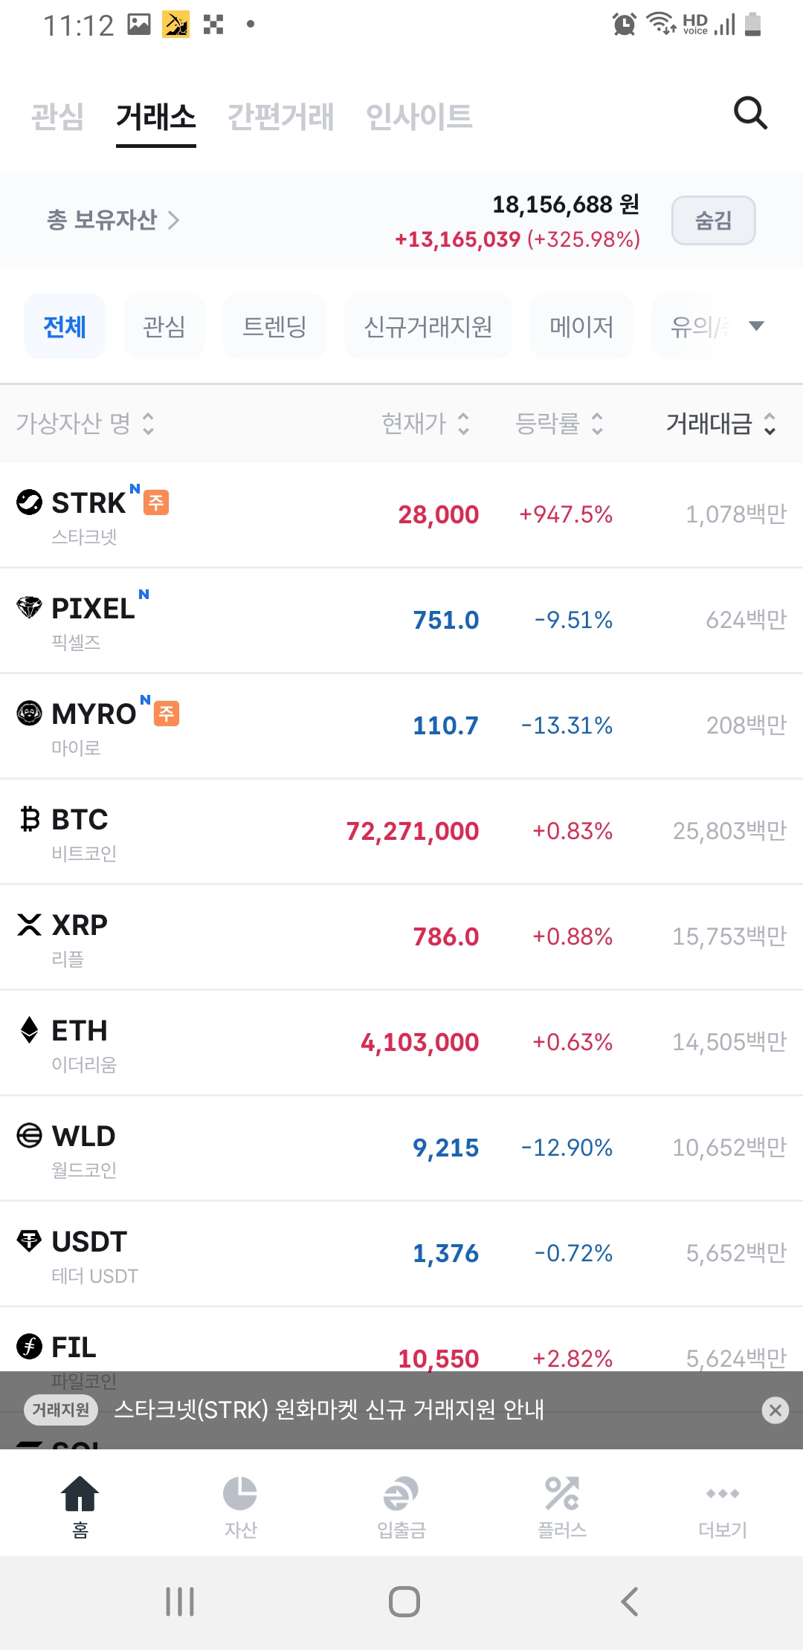
Task: Tap the Bitcoin BTC logo icon
Action: (30, 819)
